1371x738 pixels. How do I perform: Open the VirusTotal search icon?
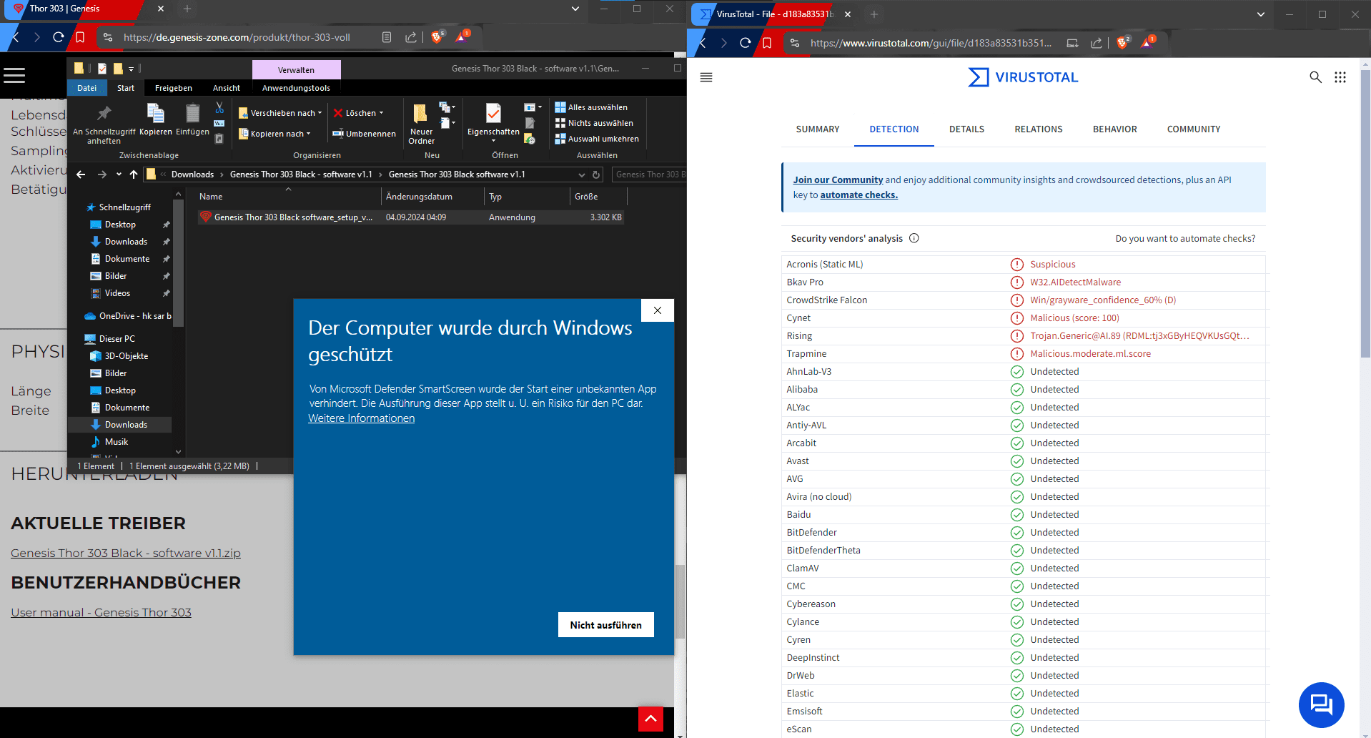coord(1315,77)
